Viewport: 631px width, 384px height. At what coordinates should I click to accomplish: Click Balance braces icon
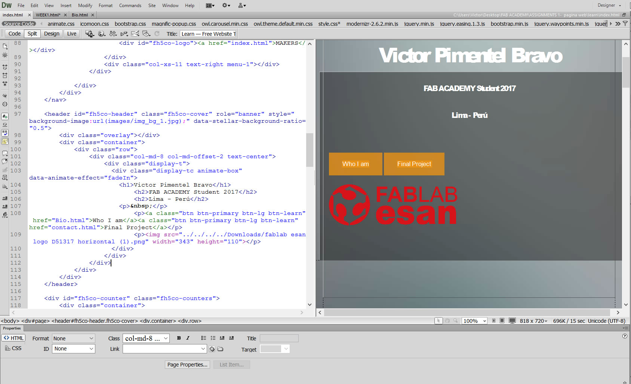pos(5,104)
